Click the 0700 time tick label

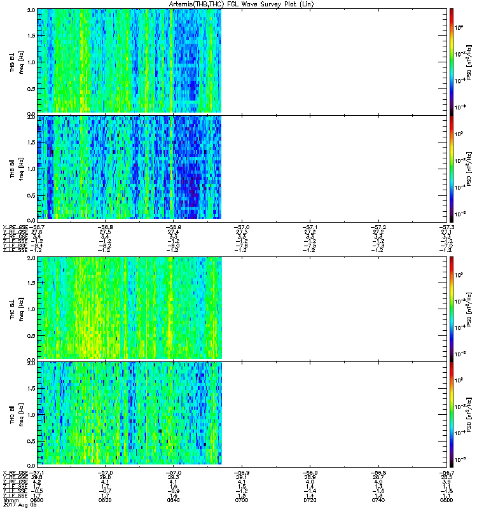click(x=242, y=500)
